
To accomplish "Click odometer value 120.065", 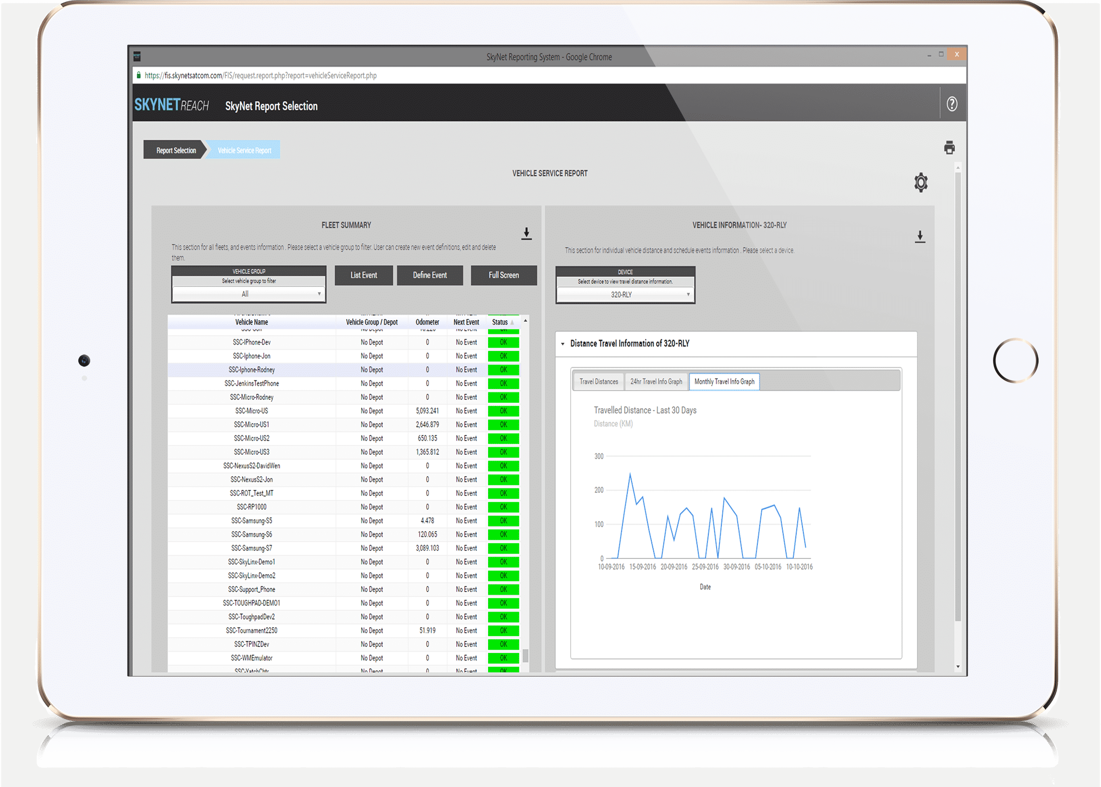I will coord(427,534).
